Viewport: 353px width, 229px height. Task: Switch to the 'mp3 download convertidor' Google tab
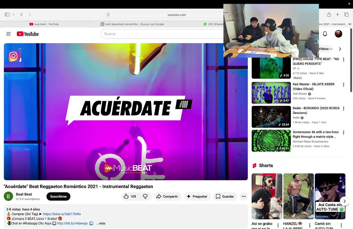pos(133,24)
